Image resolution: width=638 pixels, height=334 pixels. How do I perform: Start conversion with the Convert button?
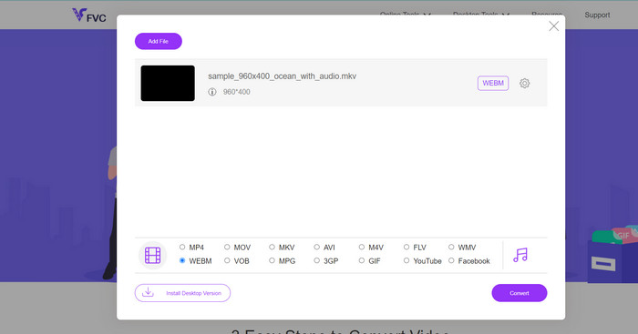pyautogui.click(x=520, y=293)
